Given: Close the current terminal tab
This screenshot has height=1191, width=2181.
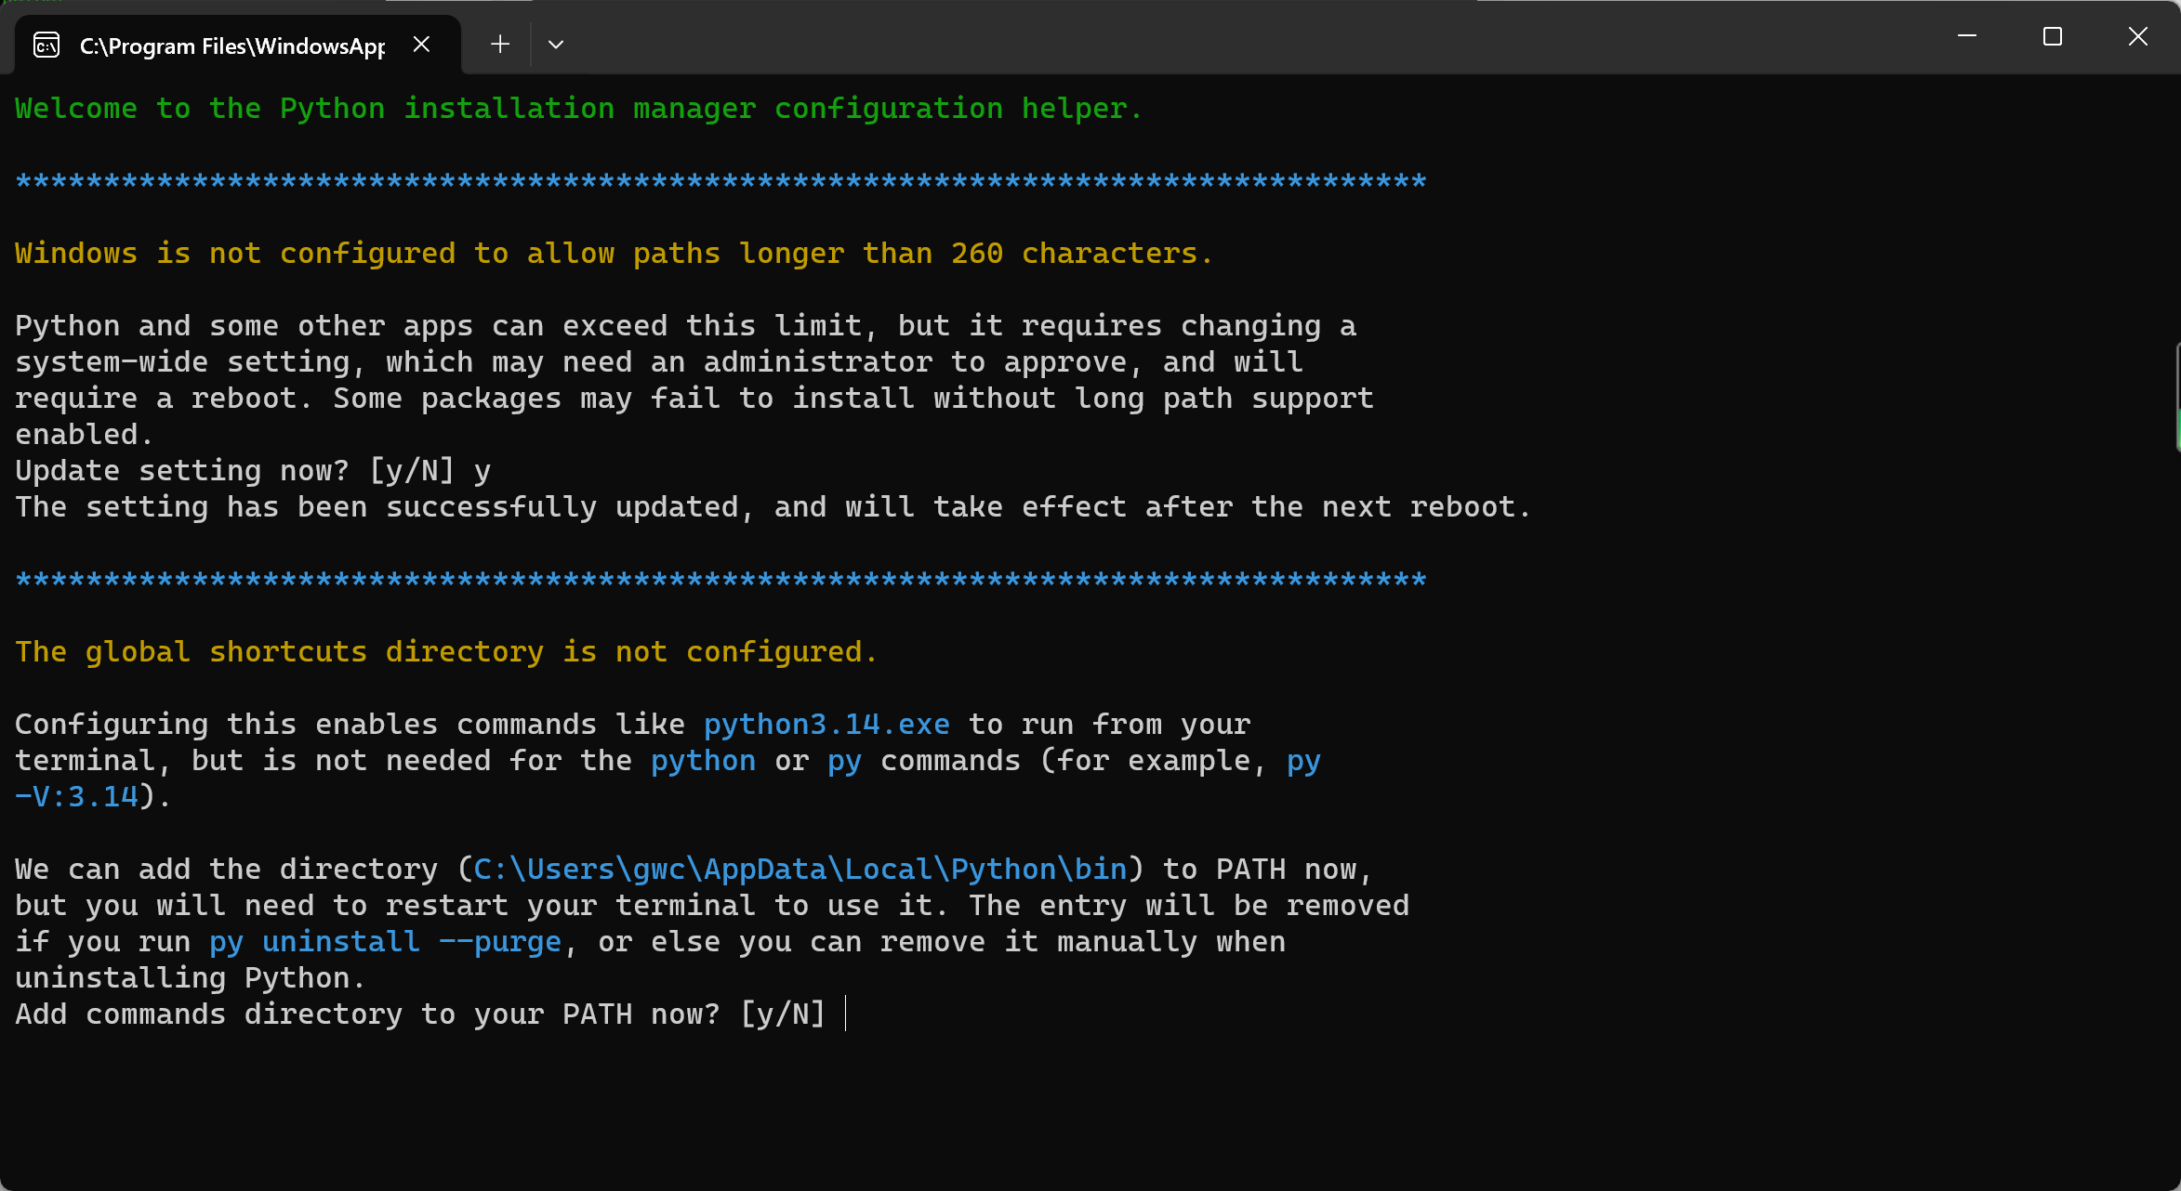Looking at the screenshot, I should tap(421, 45).
